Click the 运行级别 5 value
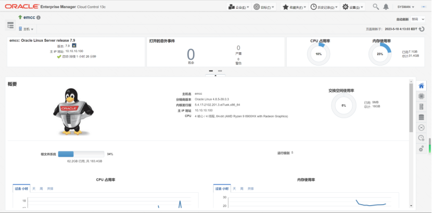Screen dimensions: 432x213 coord(292,153)
